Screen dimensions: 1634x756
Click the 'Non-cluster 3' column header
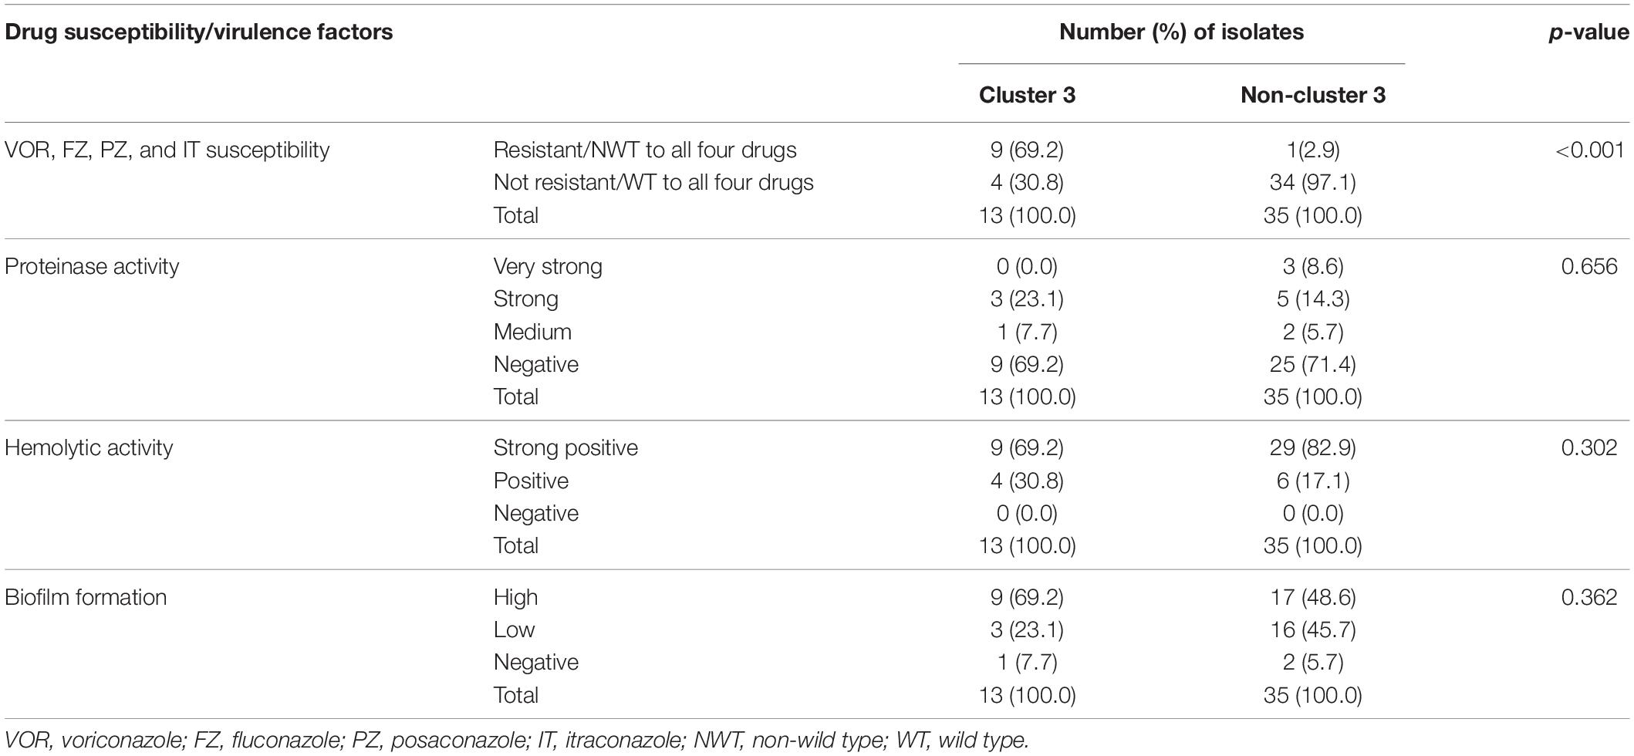[x=1312, y=95]
